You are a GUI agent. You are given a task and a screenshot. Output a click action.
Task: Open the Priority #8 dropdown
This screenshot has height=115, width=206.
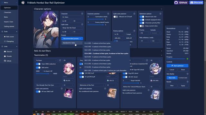pos(145,33)
